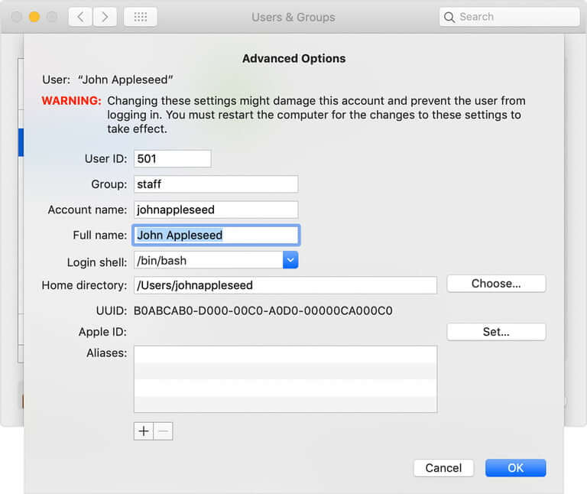The width and height of the screenshot is (587, 494).
Task: Open the show-all preferences grid
Action: tap(140, 17)
